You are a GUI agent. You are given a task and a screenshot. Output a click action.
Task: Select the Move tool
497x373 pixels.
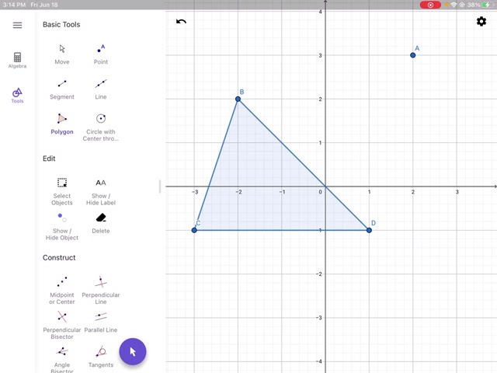pos(62,54)
